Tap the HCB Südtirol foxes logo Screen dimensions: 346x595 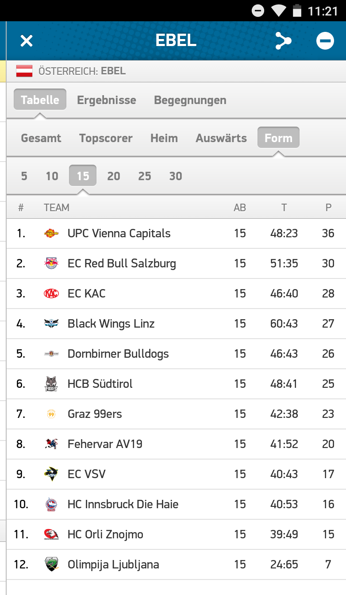tap(51, 384)
